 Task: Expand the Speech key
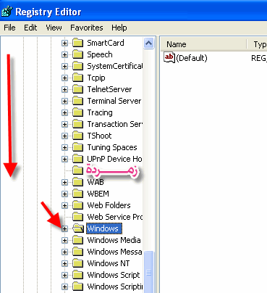[64, 54]
